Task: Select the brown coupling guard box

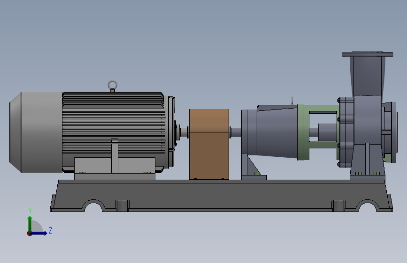Action: [209, 144]
